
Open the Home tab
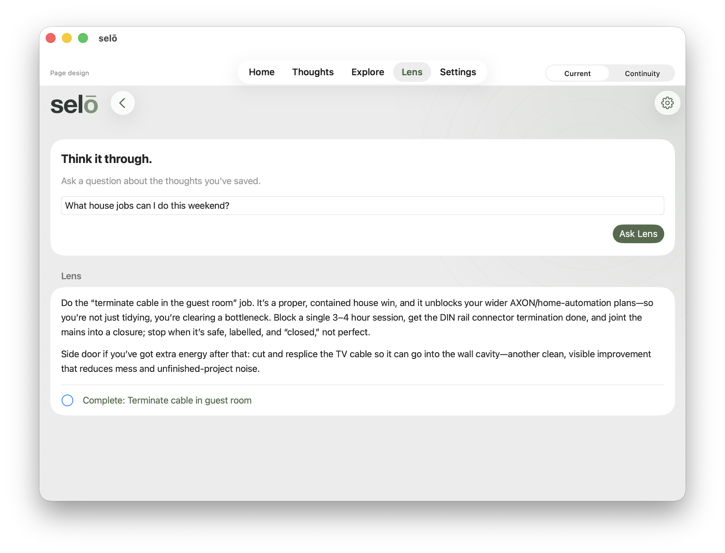click(x=262, y=72)
